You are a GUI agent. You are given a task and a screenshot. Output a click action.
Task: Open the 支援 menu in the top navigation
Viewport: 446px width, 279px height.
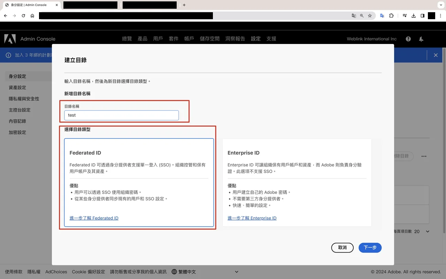pyautogui.click(x=271, y=39)
